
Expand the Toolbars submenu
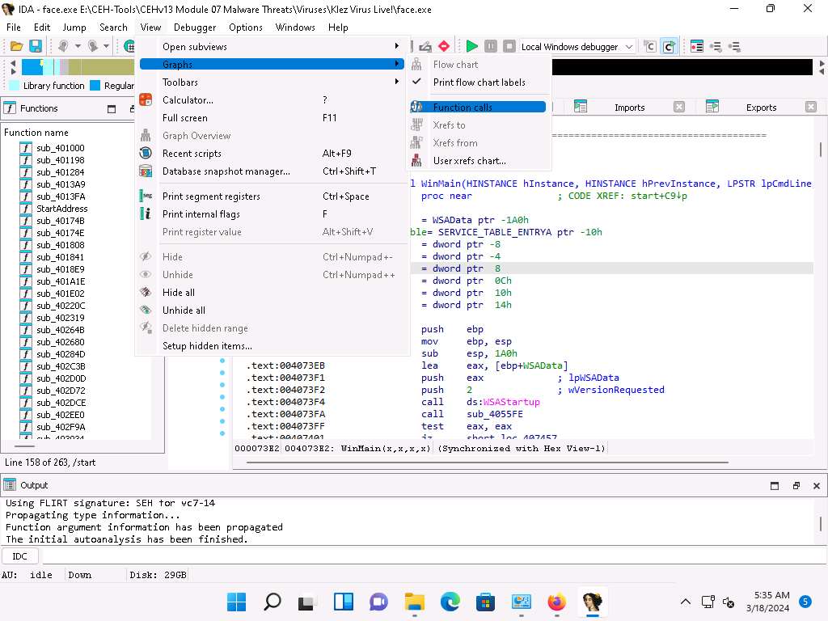(x=180, y=82)
